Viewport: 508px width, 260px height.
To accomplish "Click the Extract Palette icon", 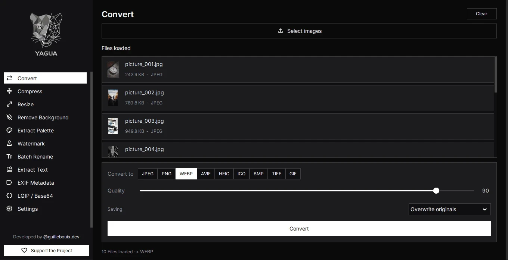I will click(x=10, y=131).
